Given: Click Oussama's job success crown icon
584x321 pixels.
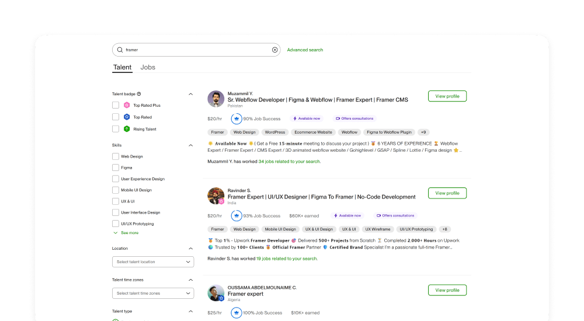Looking at the screenshot, I should click(x=236, y=313).
